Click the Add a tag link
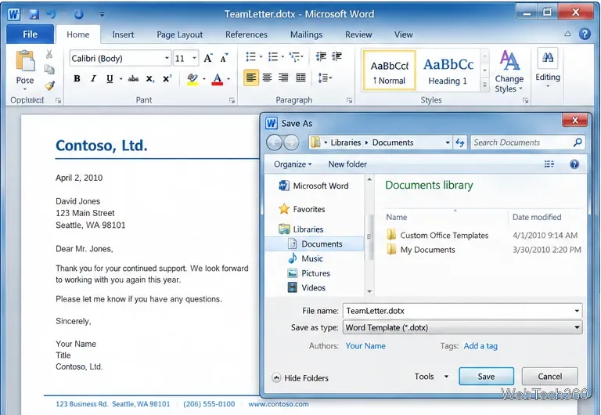The image size is (601, 415). (480, 346)
